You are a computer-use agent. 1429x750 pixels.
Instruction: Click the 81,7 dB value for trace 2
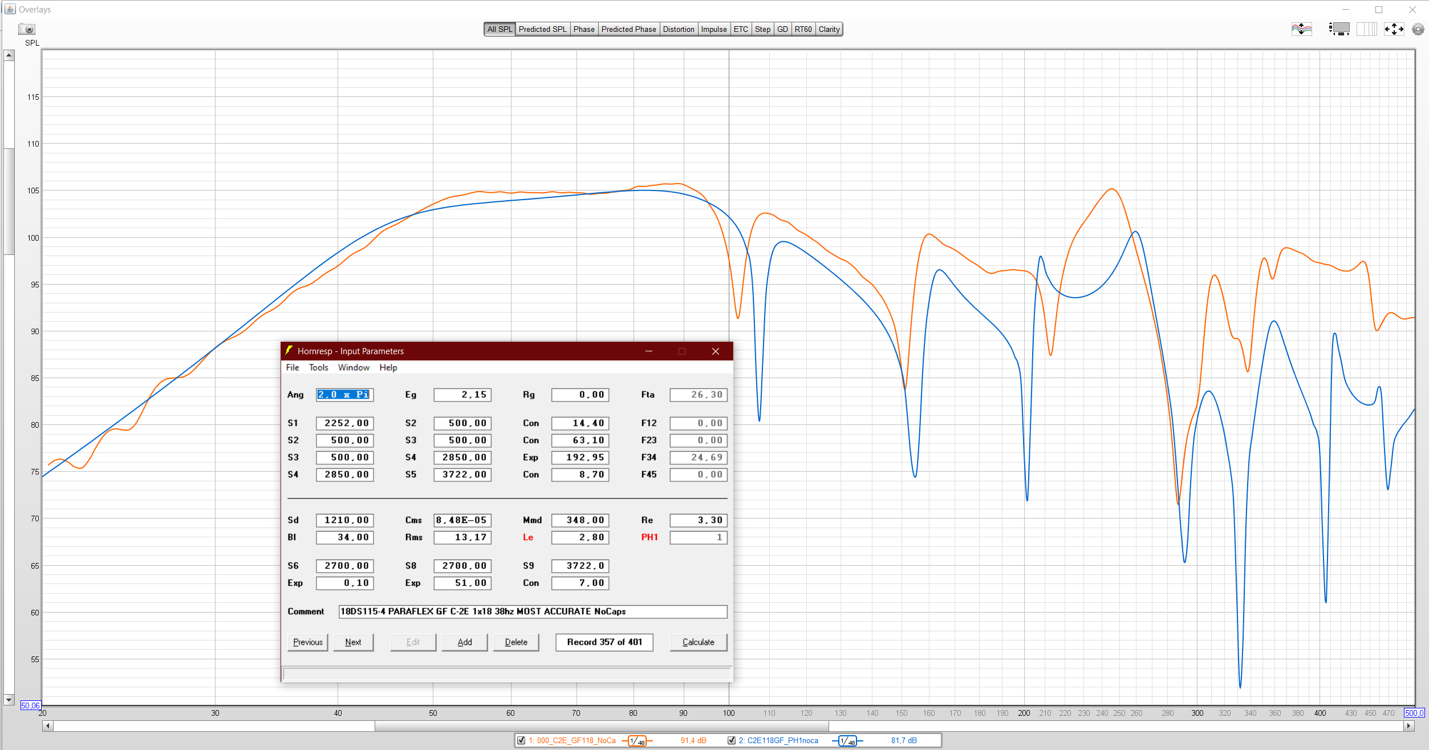[x=904, y=741]
